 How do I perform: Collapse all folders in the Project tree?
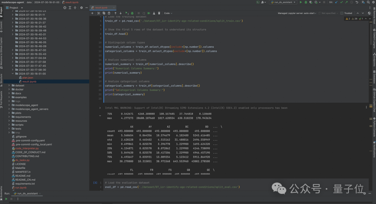tap(75, 8)
